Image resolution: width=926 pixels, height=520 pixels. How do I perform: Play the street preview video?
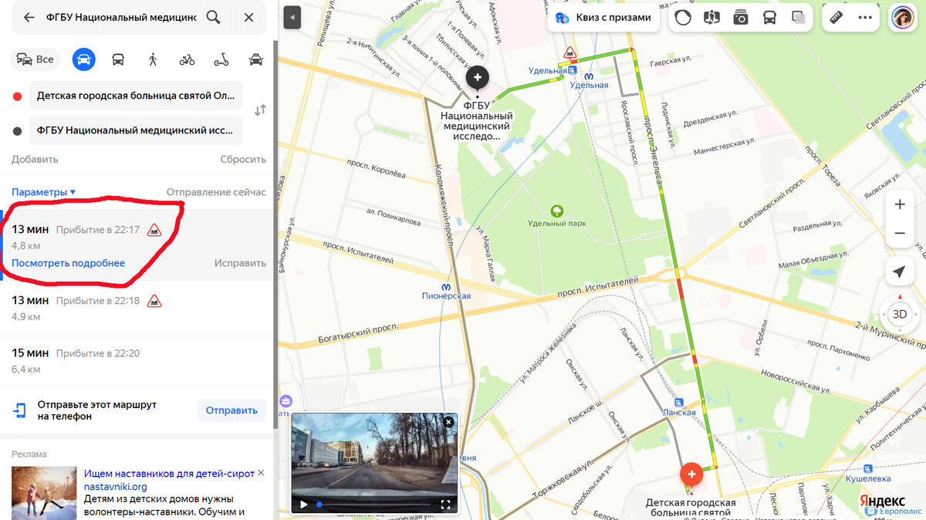click(x=303, y=505)
